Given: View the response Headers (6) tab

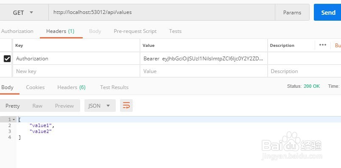Looking at the screenshot, I should pyautogui.click(x=71, y=87).
